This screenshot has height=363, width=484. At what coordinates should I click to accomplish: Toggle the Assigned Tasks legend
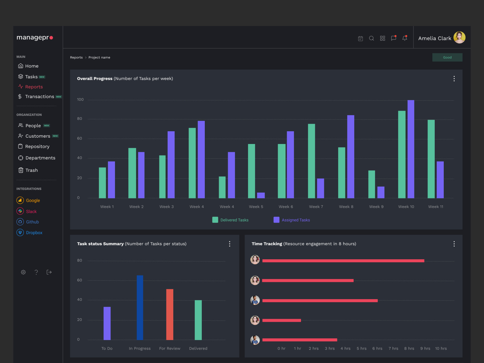(291, 220)
